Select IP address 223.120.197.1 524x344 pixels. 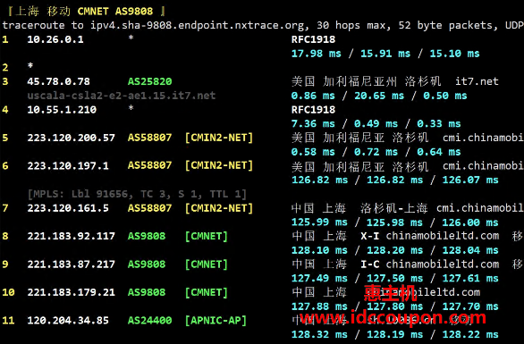coord(68,165)
